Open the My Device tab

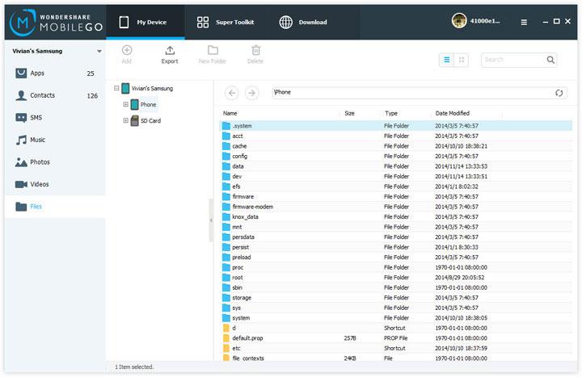pyautogui.click(x=145, y=23)
